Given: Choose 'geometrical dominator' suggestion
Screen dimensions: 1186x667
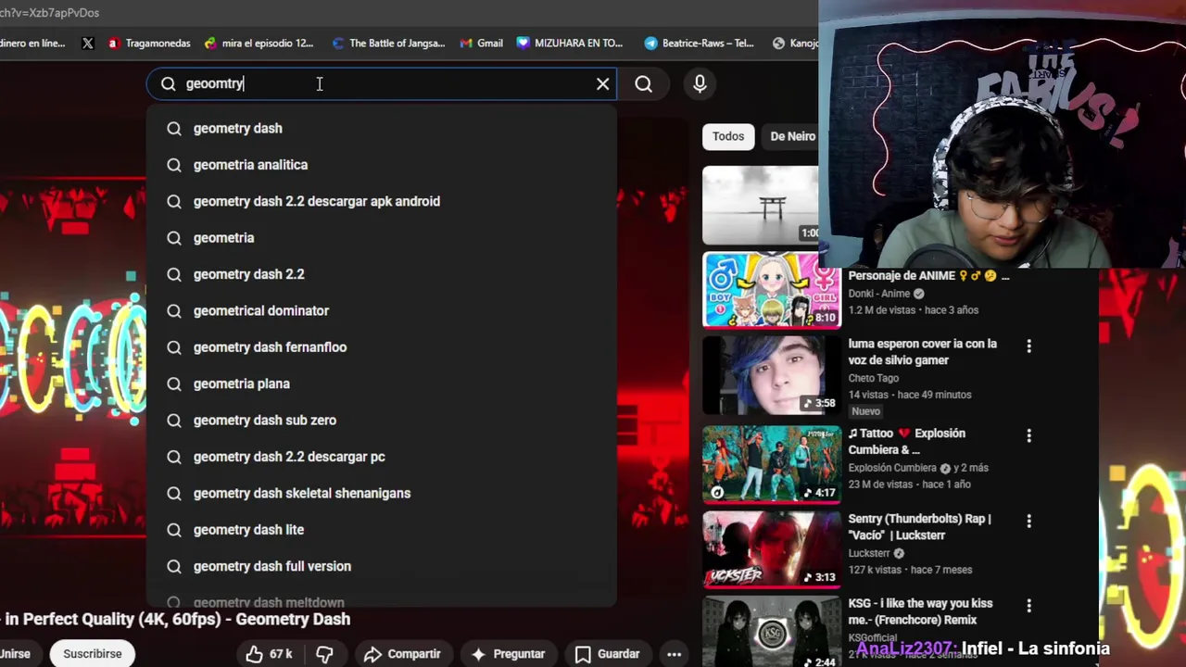Looking at the screenshot, I should [381, 311].
